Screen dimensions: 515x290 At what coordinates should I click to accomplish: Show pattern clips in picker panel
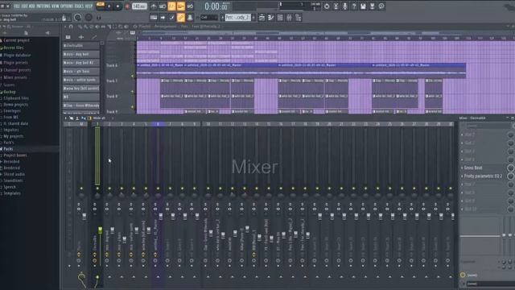pyautogui.click(x=68, y=37)
